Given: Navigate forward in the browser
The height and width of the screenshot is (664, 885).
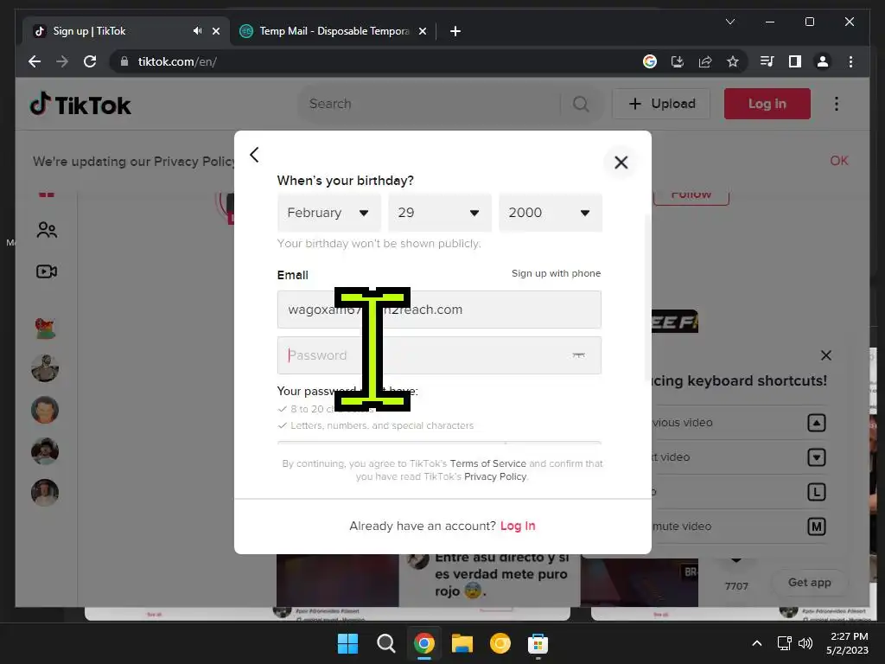Looking at the screenshot, I should point(62,61).
